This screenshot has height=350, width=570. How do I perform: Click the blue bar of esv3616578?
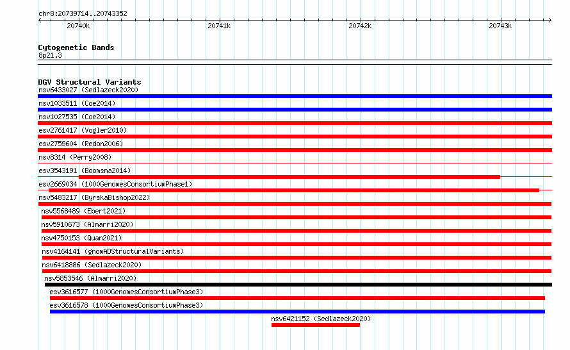[x=297, y=312]
